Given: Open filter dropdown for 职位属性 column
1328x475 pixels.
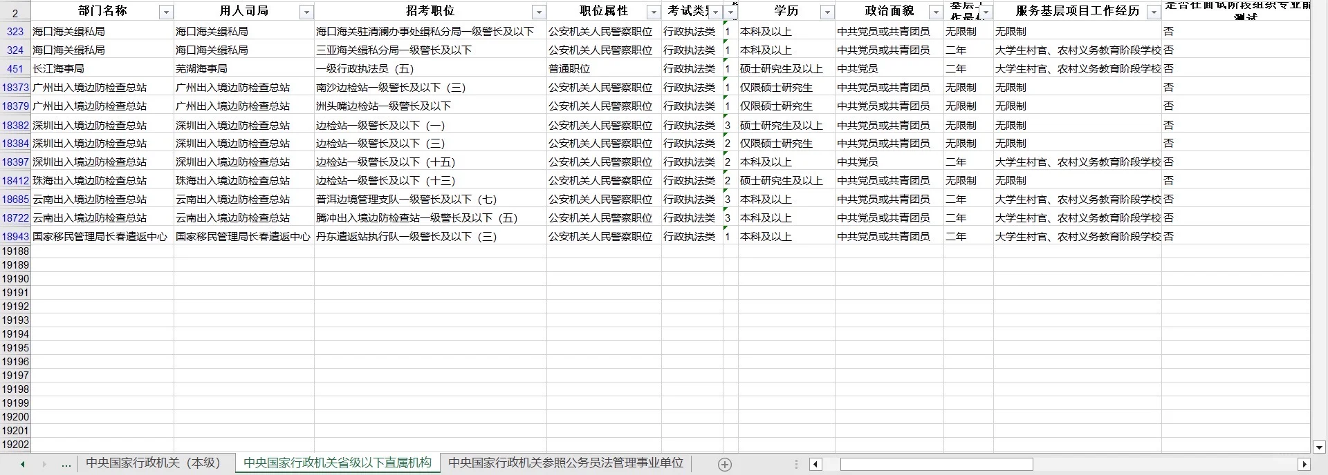Looking at the screenshot, I should pyautogui.click(x=653, y=12).
